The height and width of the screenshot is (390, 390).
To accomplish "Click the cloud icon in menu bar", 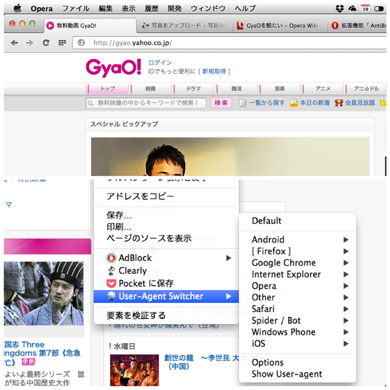I will click(352, 9).
